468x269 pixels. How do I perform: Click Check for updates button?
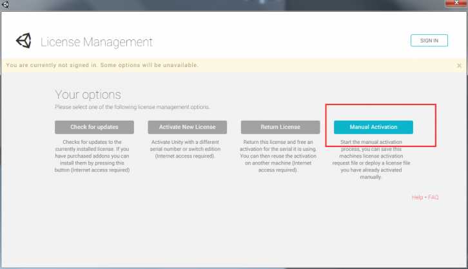click(94, 127)
